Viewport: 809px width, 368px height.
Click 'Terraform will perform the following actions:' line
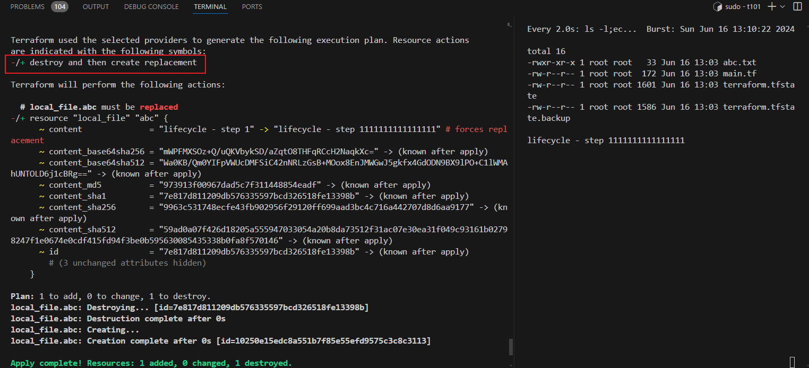(x=118, y=85)
